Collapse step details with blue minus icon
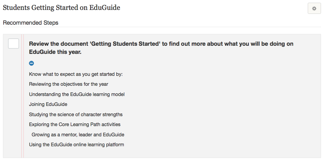 point(31,63)
